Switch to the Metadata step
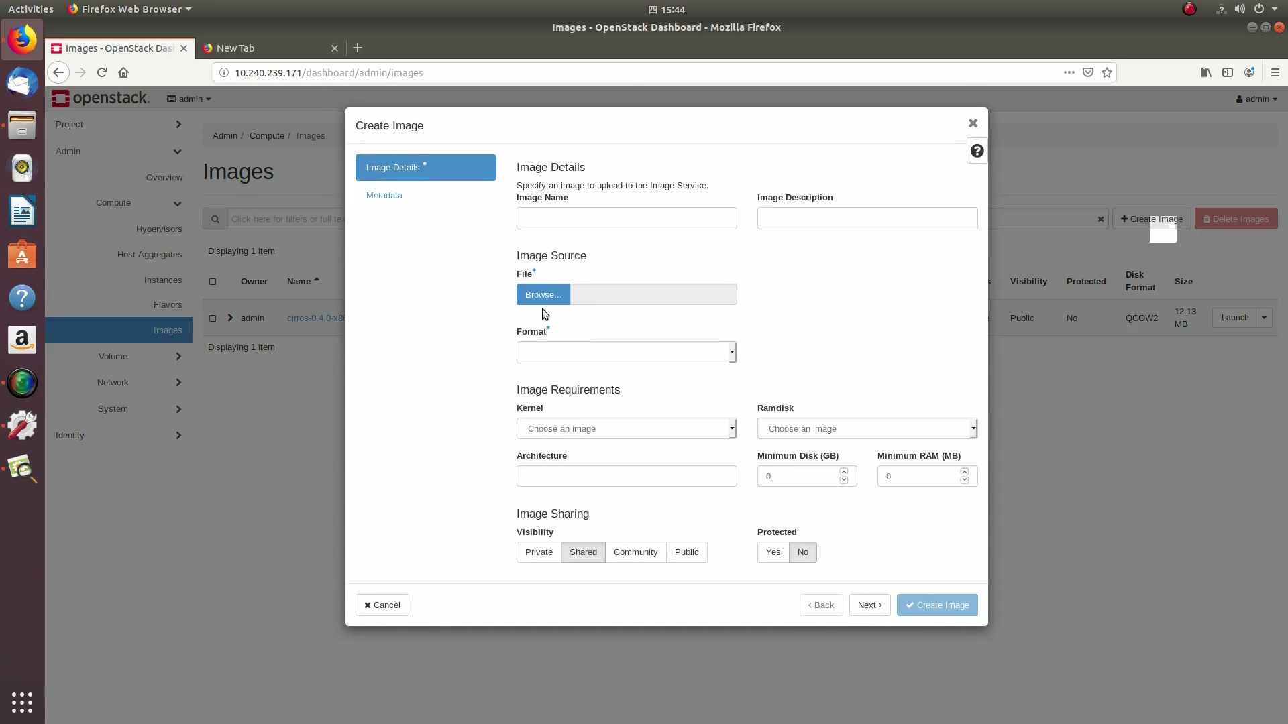1288x724 pixels. click(384, 196)
